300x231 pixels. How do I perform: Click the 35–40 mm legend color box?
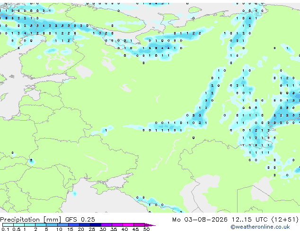click(x=117, y=225)
